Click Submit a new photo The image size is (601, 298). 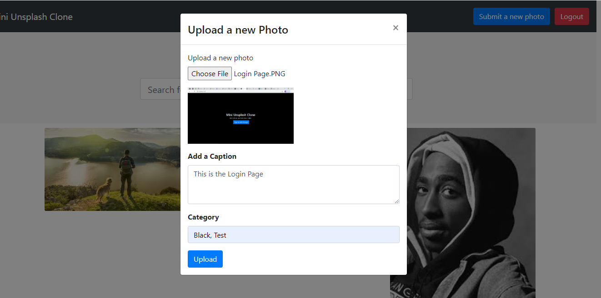click(511, 16)
